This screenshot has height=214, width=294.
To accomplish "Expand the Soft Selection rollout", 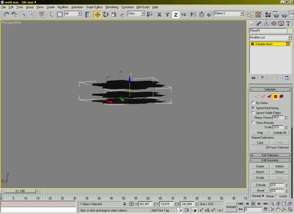I will coord(270,155).
